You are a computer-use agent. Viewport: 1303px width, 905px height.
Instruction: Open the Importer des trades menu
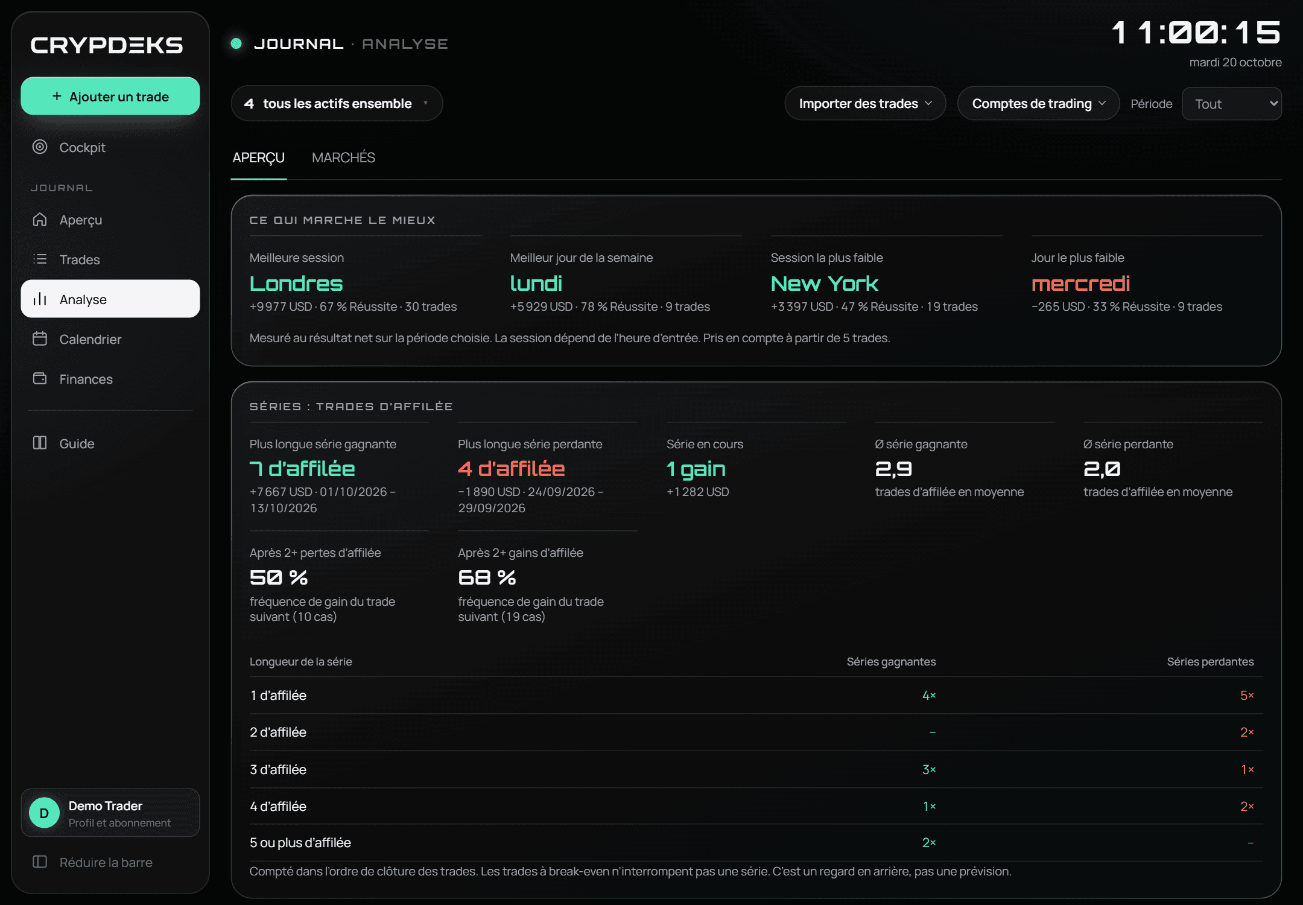tap(865, 103)
